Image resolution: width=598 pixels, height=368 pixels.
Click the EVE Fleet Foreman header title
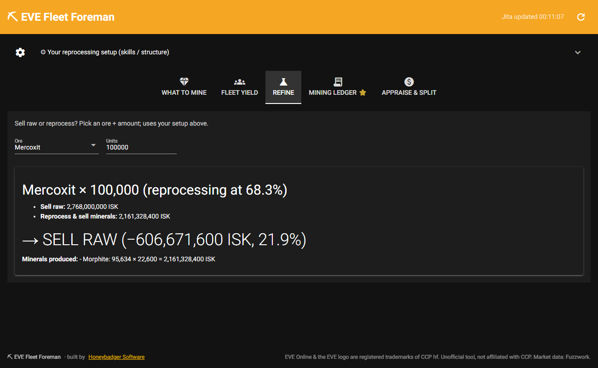[x=68, y=17]
